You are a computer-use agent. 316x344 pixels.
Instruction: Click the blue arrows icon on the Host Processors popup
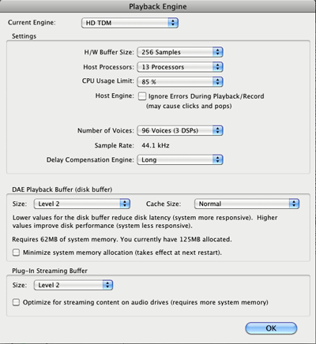click(x=218, y=67)
